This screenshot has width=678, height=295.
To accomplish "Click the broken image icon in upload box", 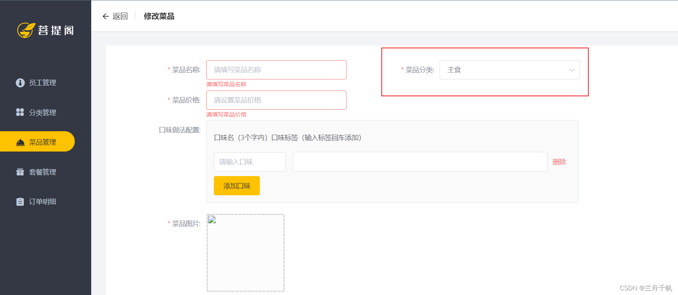I will click(x=212, y=219).
